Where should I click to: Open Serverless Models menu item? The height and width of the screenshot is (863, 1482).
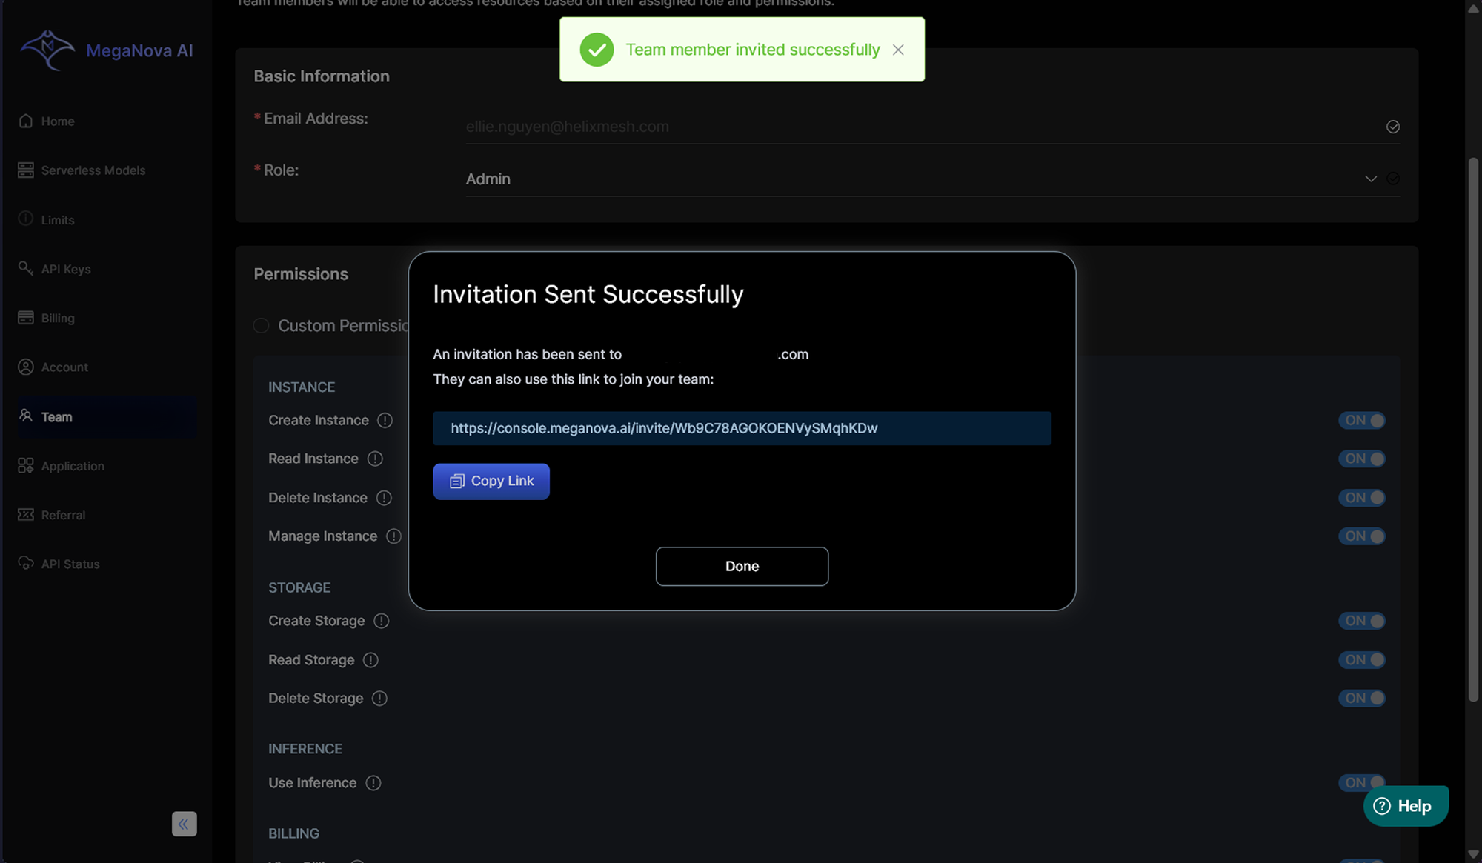click(93, 170)
